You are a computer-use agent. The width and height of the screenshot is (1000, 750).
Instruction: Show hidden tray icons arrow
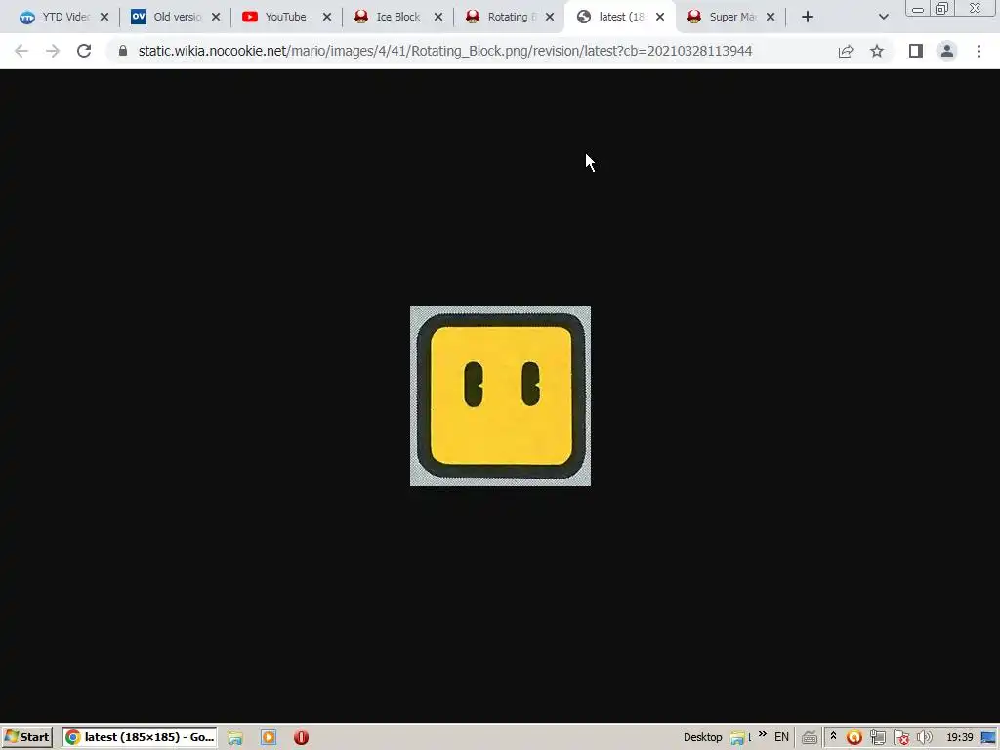pyautogui.click(x=833, y=736)
